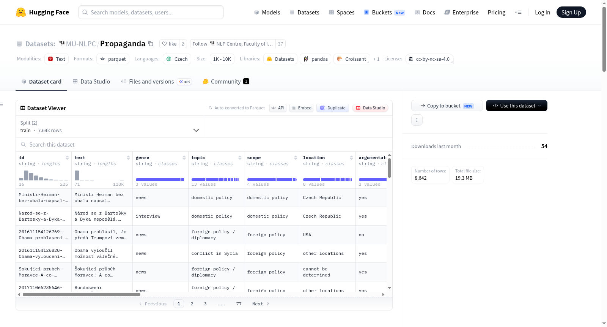Expand the Use this dataset dropdown
Image resolution: width=607 pixels, height=327 pixels.
pos(517,106)
